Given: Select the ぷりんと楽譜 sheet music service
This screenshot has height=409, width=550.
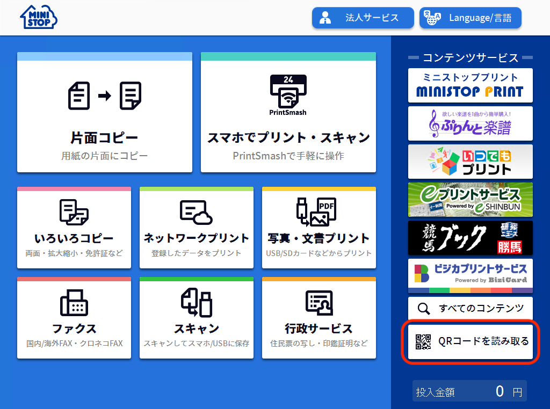Looking at the screenshot, I should tap(470, 123).
